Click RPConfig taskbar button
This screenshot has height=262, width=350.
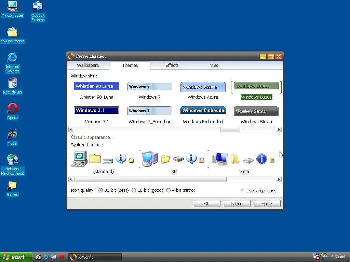pos(95,257)
